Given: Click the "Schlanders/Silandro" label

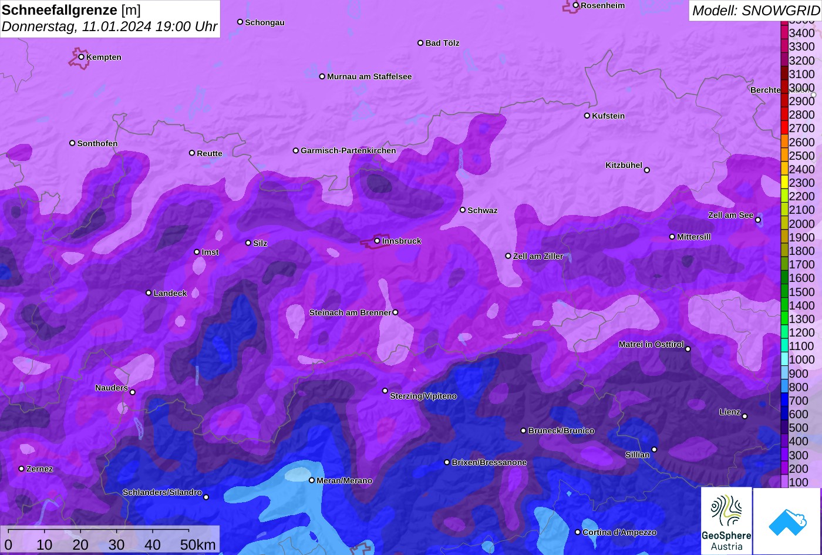Looking at the screenshot, I should pos(162,492).
